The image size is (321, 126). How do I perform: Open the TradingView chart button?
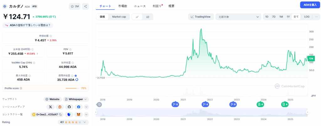pos(201,17)
